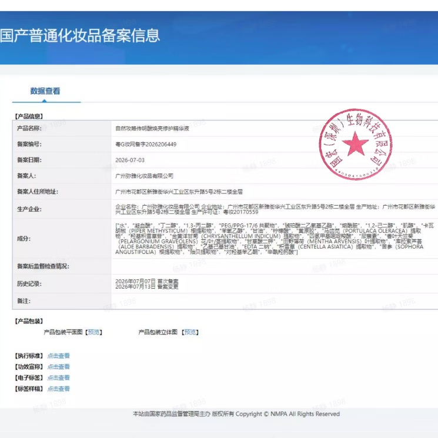This screenshot has width=438, height=438.
Task: Open 标签样稿 点击查看 link
Action: tap(58, 389)
